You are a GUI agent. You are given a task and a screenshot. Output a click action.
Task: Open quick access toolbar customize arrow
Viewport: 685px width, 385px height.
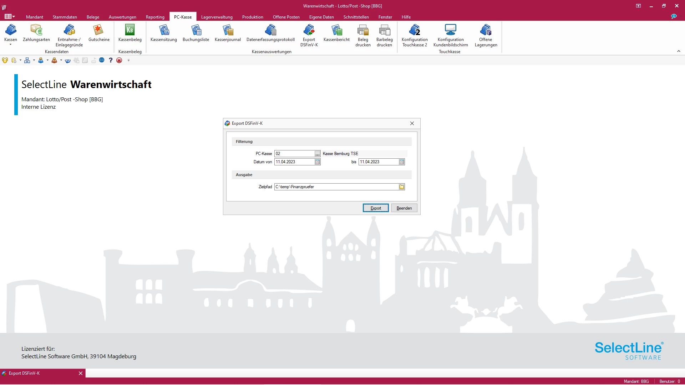tap(128, 60)
